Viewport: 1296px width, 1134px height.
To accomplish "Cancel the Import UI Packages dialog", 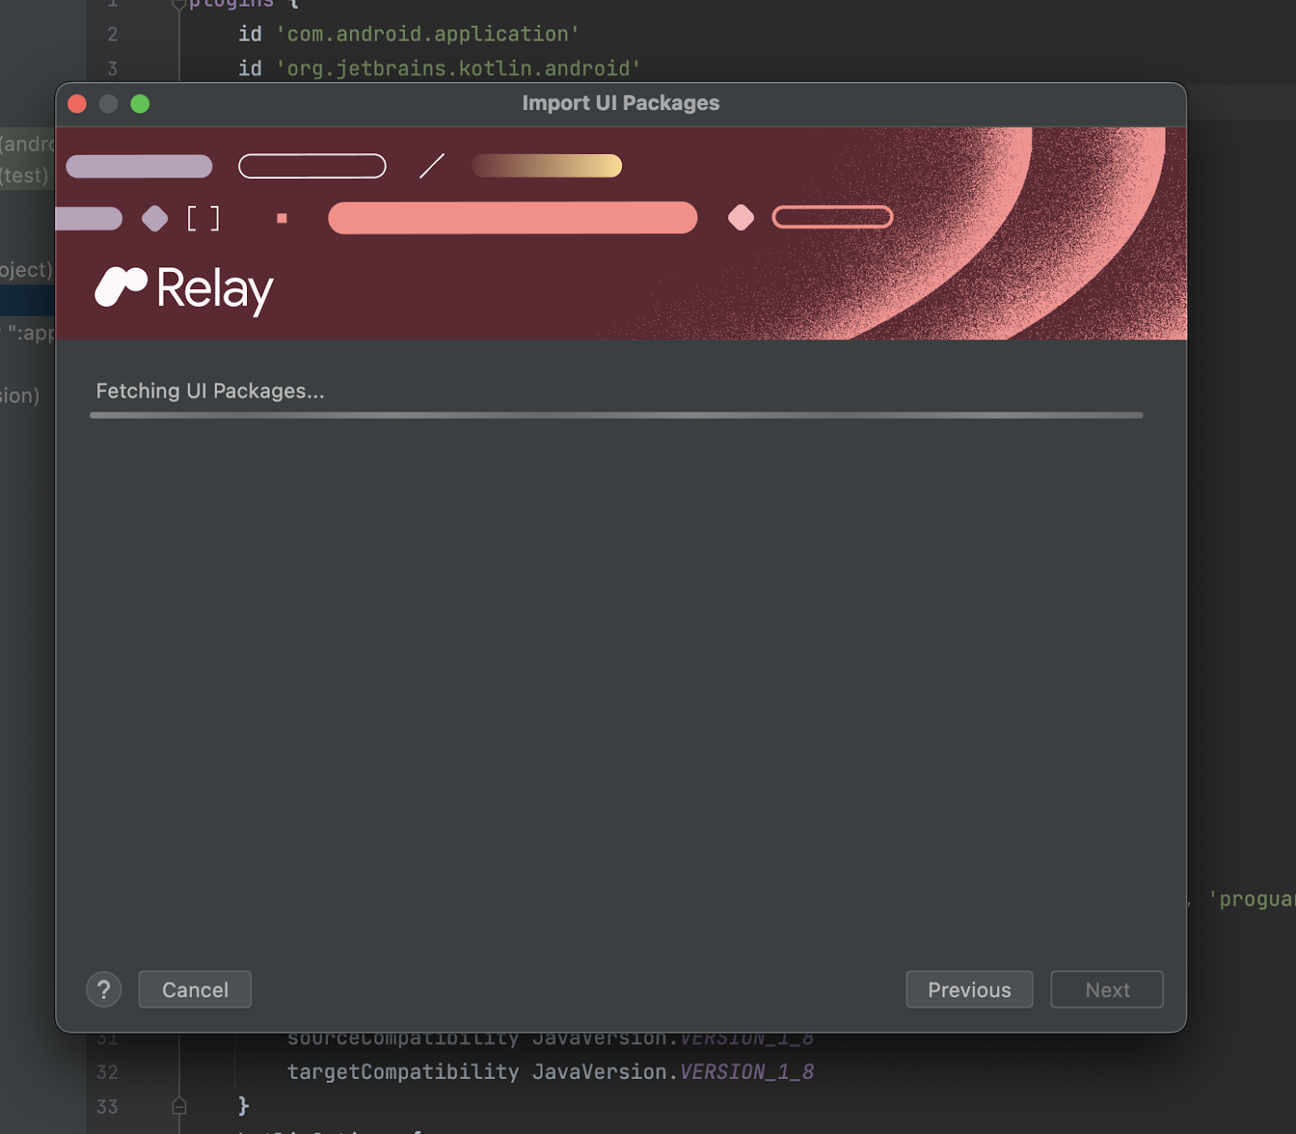I will [195, 989].
